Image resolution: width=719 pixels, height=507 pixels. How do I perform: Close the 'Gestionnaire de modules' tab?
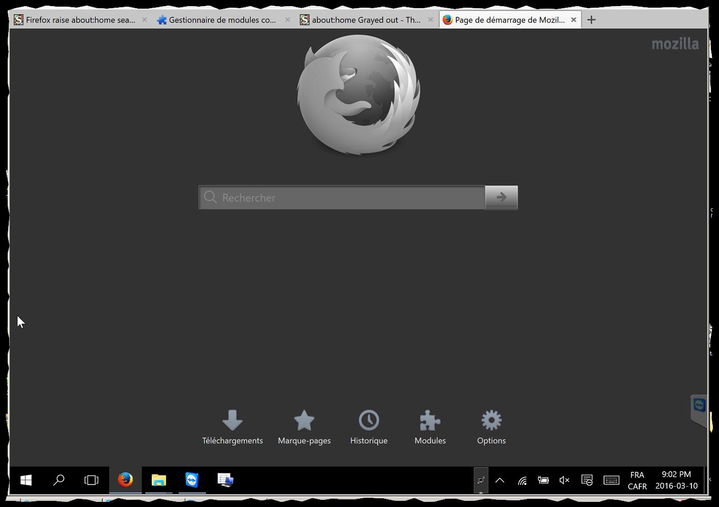pyautogui.click(x=288, y=20)
